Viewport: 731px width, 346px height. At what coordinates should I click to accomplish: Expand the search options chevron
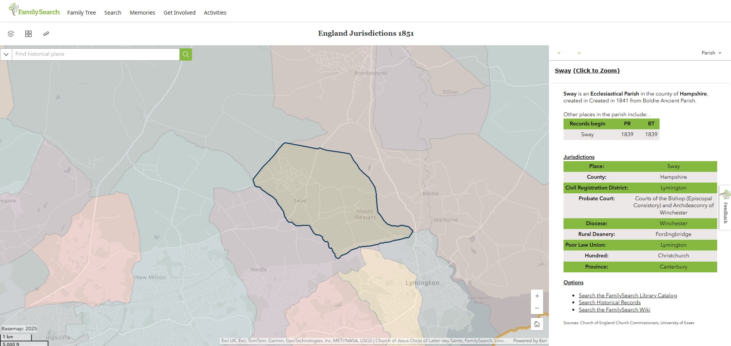click(6, 54)
